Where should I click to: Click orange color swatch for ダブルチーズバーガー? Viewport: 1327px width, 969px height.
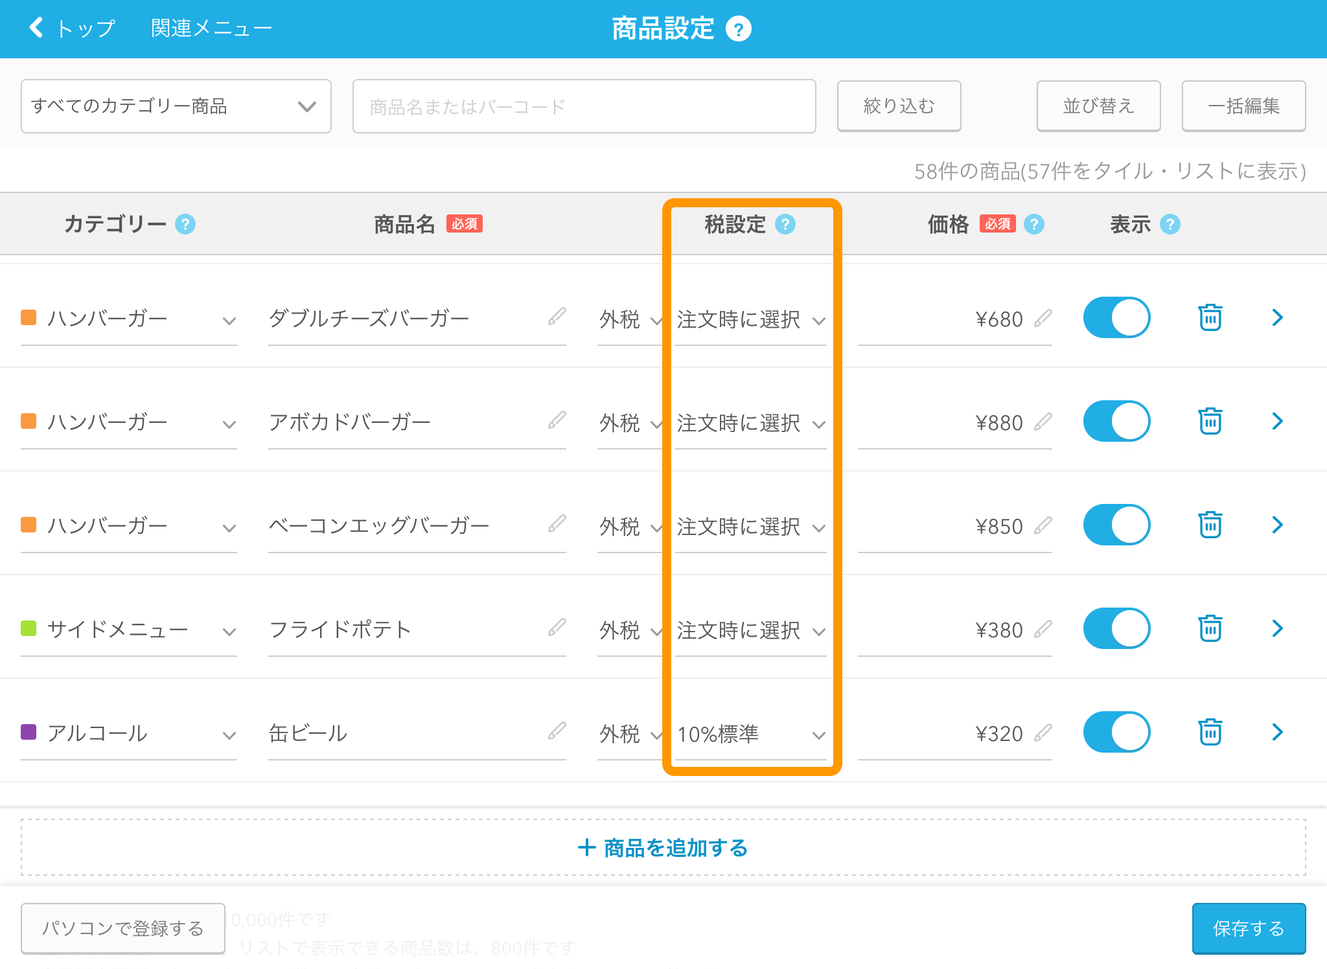point(29,317)
